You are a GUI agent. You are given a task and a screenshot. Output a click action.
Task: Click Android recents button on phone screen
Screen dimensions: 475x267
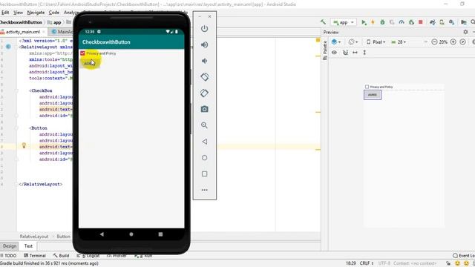point(160,234)
